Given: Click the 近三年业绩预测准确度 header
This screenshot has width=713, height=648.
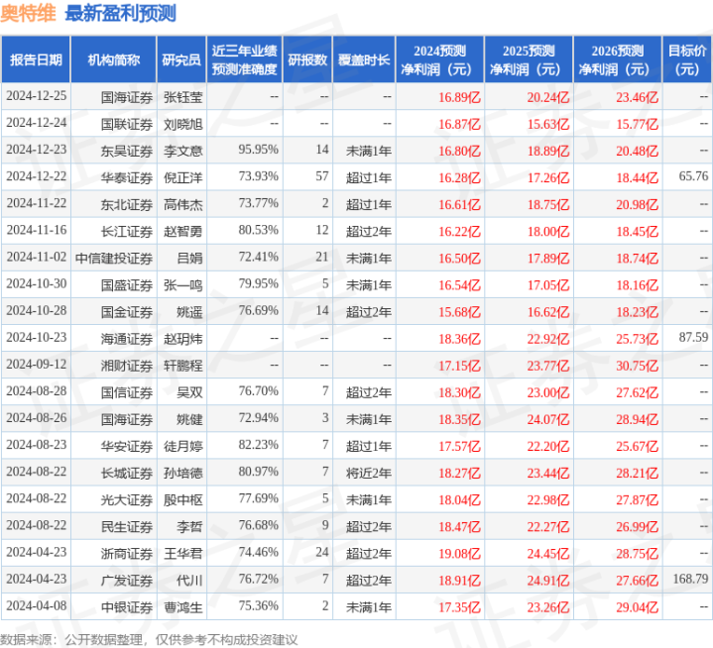Looking at the screenshot, I should [x=245, y=60].
